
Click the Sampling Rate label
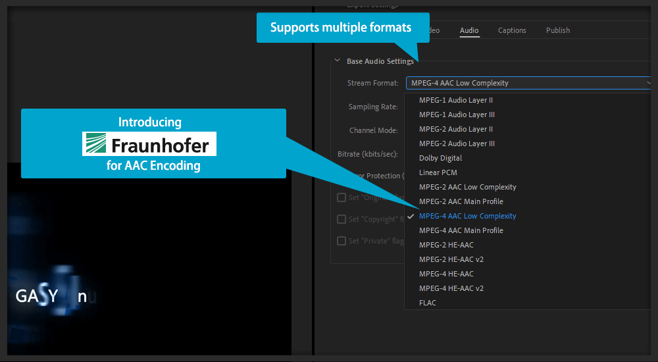373,107
